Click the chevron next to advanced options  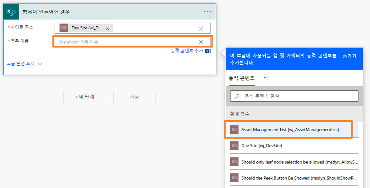pos(40,64)
